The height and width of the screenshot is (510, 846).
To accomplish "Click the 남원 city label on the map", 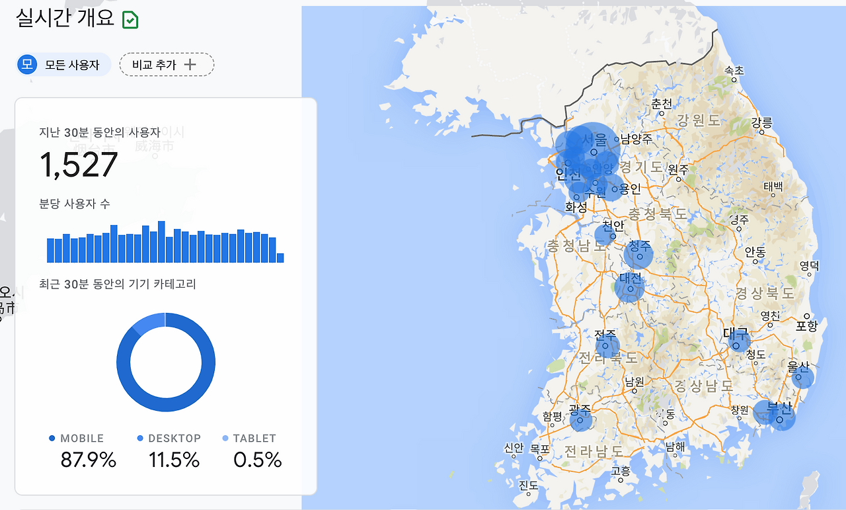I will (x=634, y=382).
